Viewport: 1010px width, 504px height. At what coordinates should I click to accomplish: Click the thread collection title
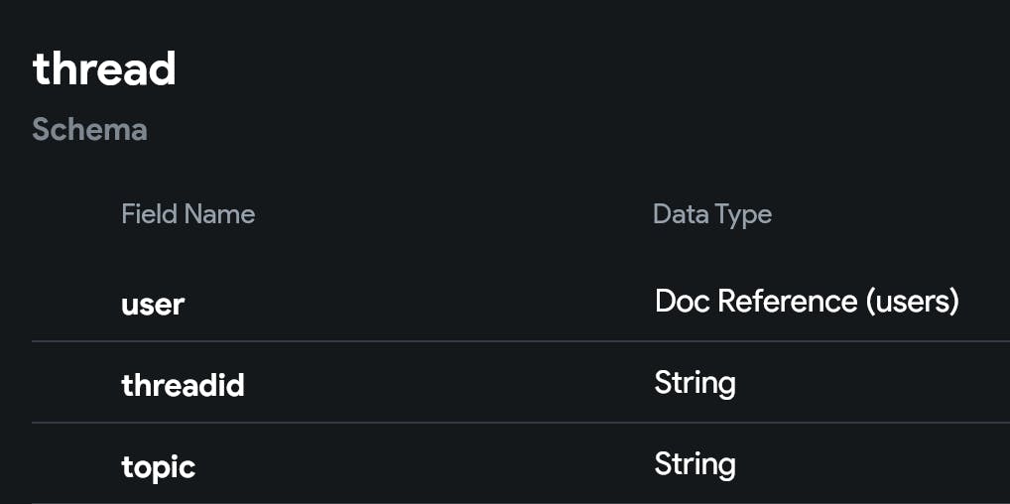click(104, 69)
